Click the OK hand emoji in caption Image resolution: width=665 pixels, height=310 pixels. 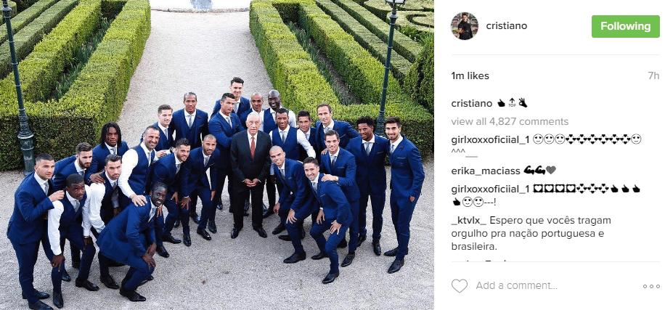coord(522,103)
